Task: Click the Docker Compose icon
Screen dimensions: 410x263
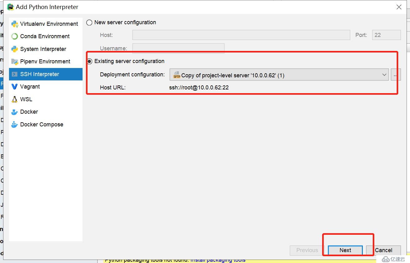Action: tap(15, 125)
